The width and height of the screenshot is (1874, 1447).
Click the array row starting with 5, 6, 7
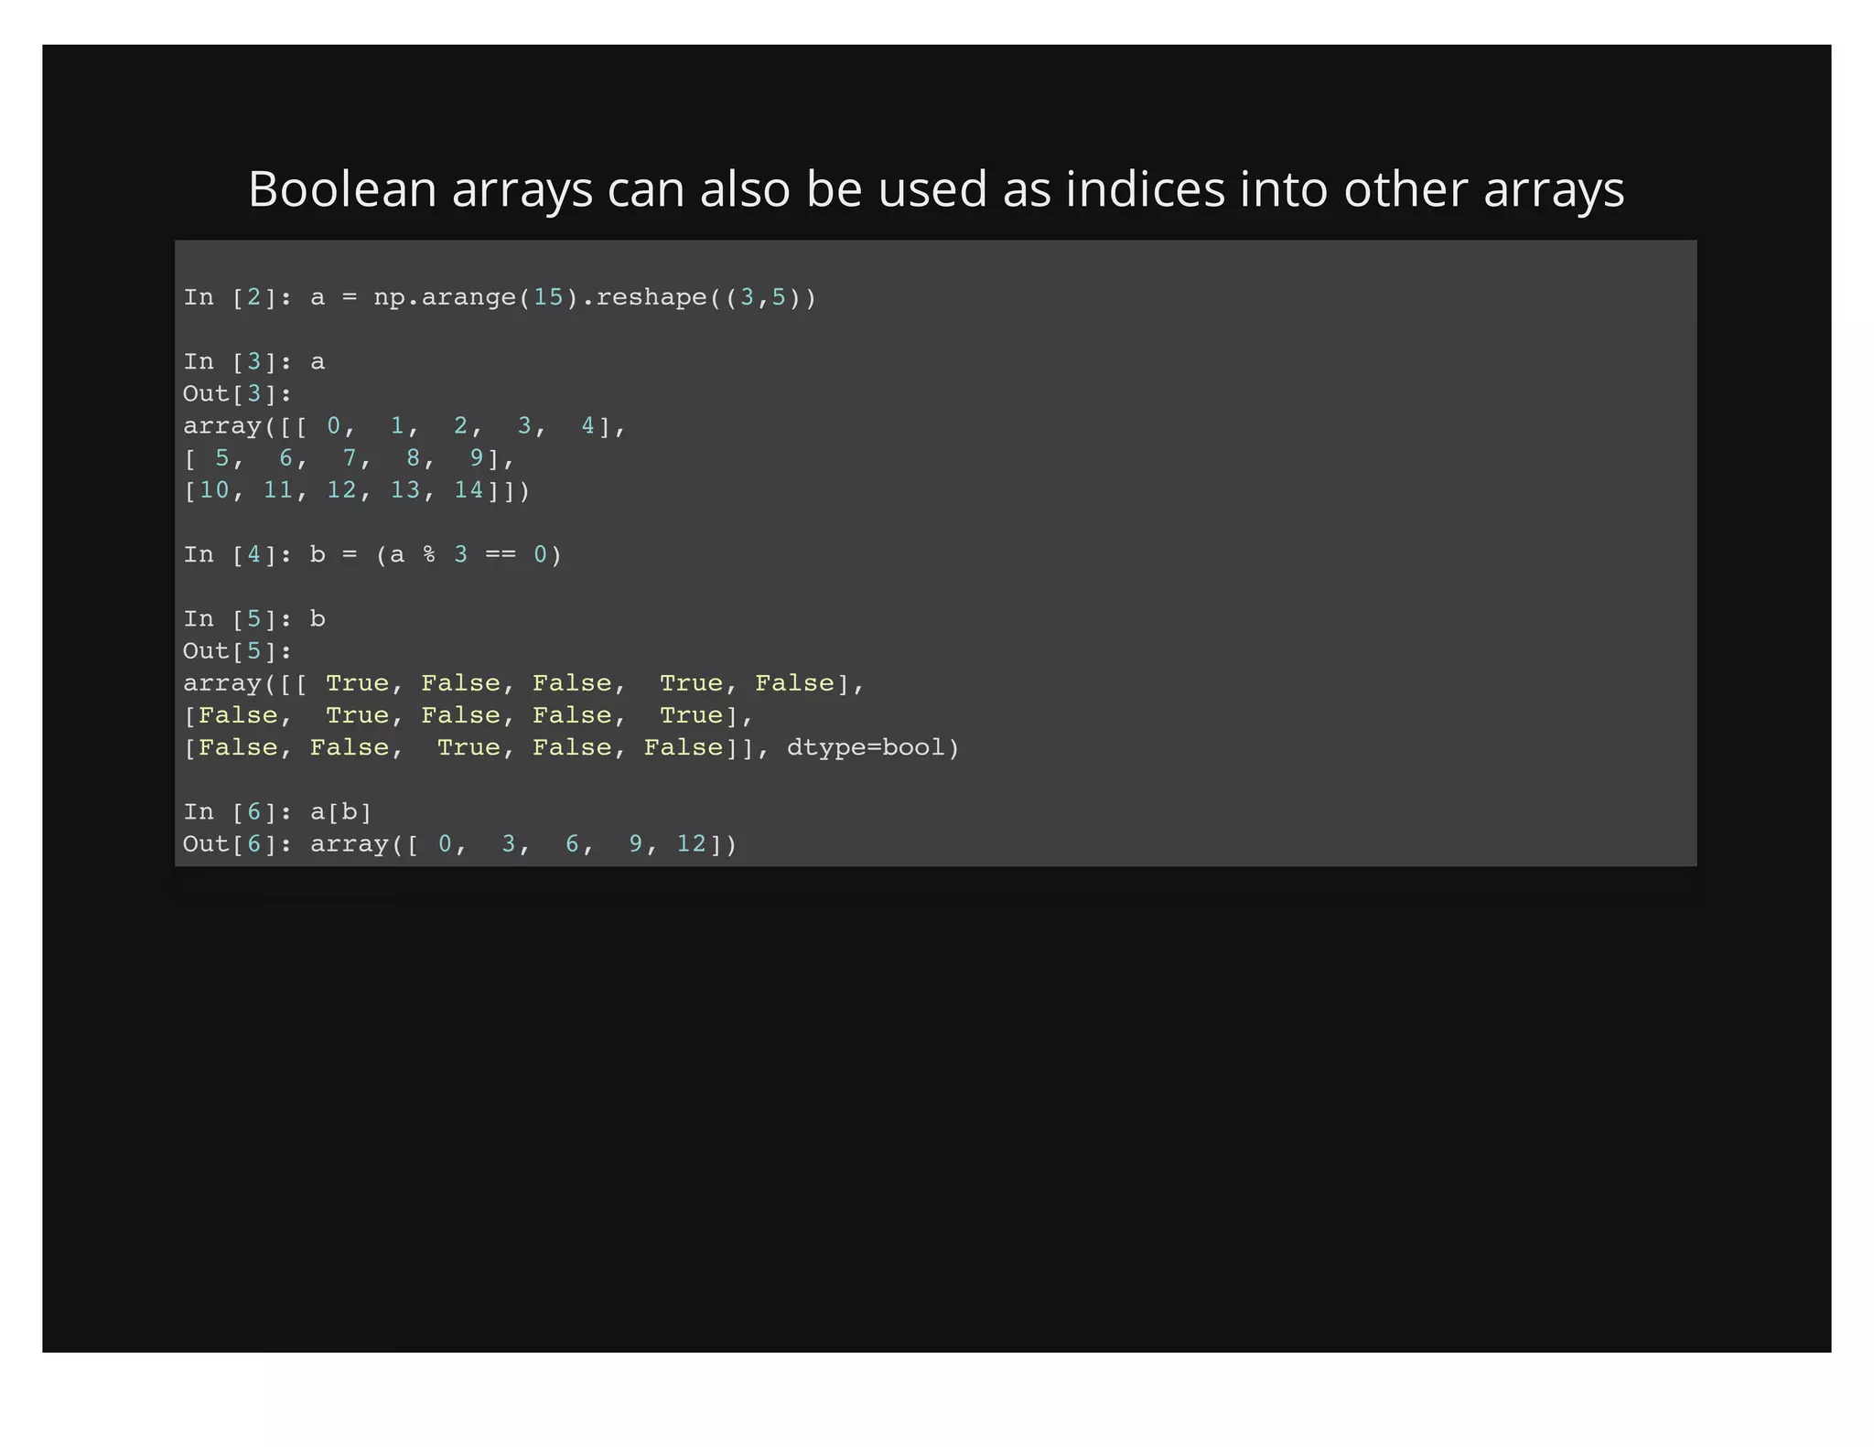(x=349, y=458)
